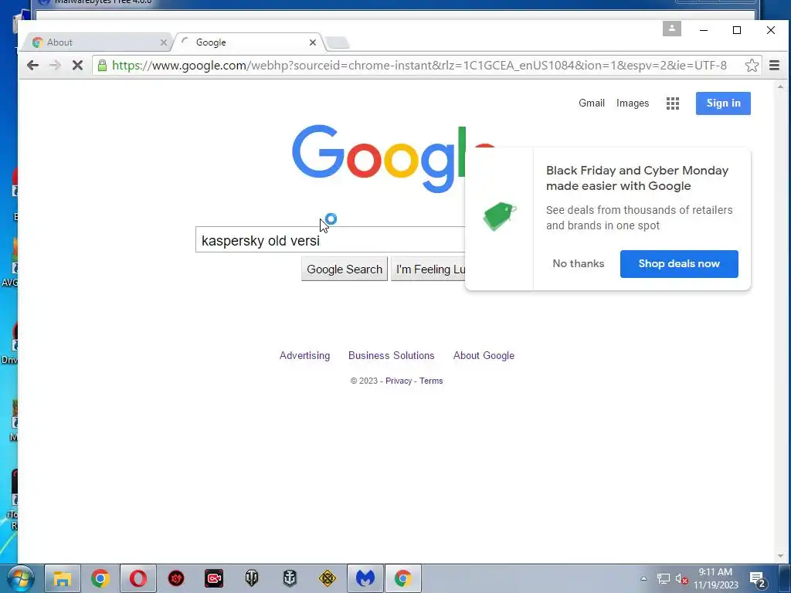
Task: Close the About tab
Action: pyautogui.click(x=164, y=42)
